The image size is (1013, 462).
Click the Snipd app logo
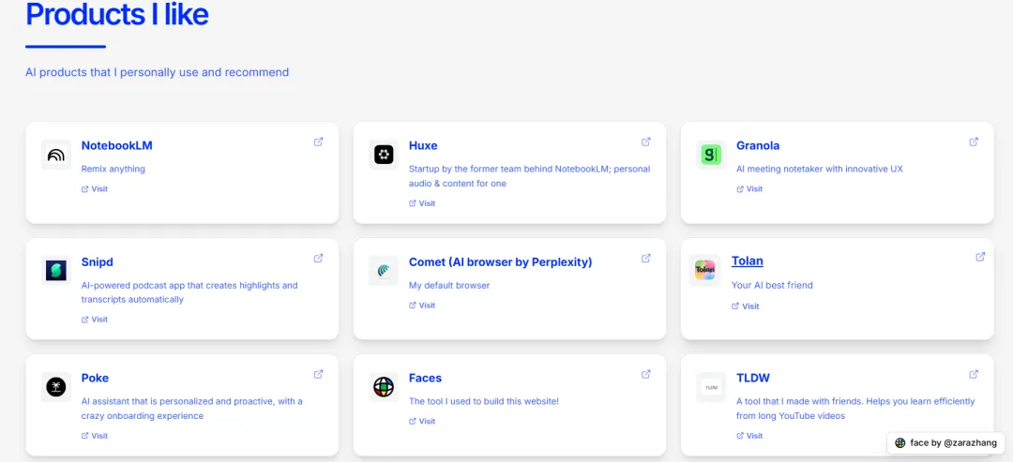click(x=56, y=271)
